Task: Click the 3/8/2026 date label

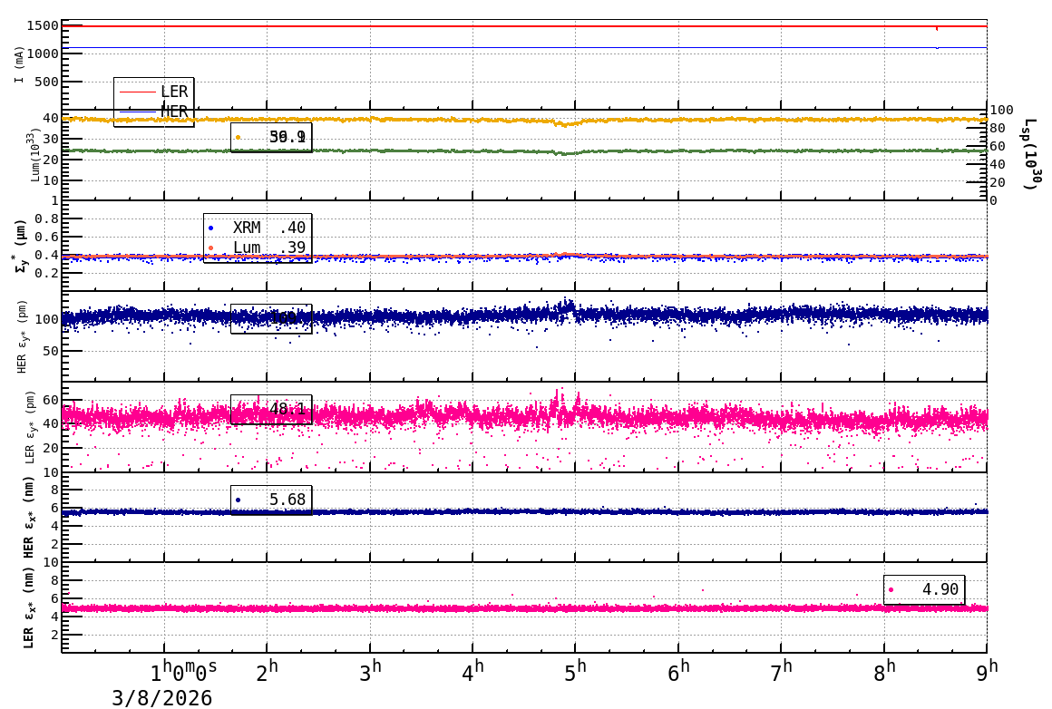Action: tap(161, 698)
